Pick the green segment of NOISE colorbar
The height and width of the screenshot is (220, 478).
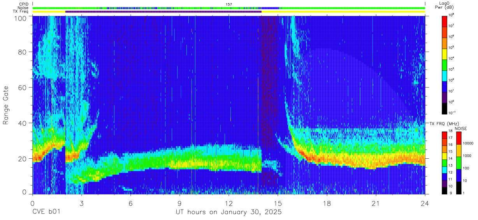pyautogui.click(x=460, y=163)
